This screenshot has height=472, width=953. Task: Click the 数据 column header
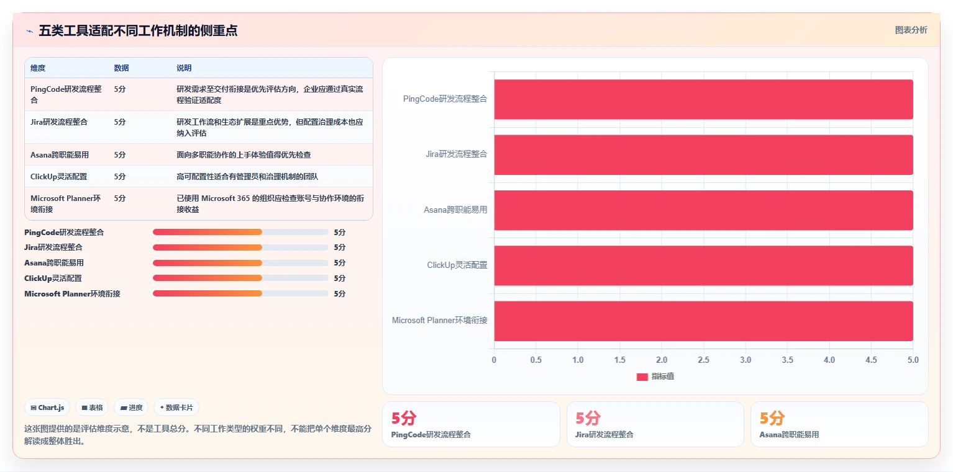[x=122, y=68]
